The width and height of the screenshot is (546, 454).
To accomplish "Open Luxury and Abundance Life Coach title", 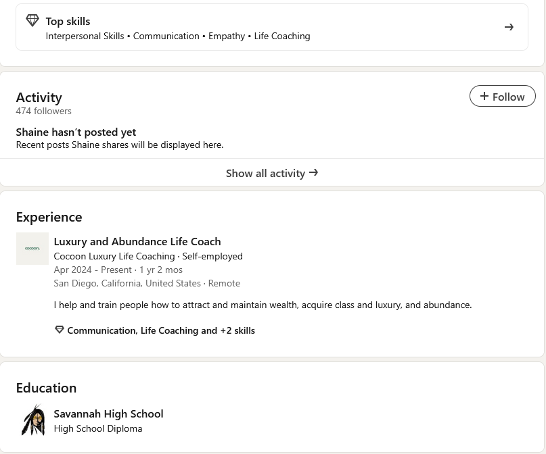I will [137, 242].
